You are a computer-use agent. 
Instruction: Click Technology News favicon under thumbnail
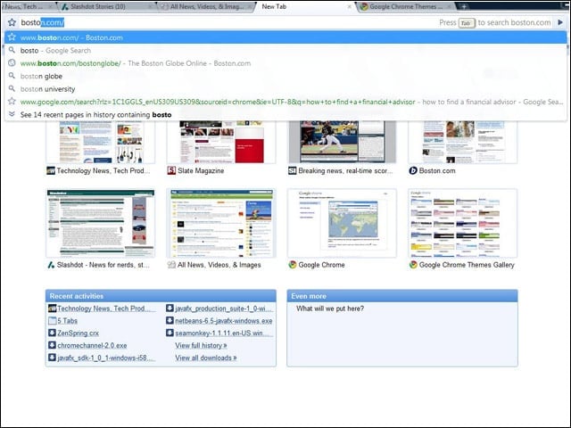pos(51,170)
